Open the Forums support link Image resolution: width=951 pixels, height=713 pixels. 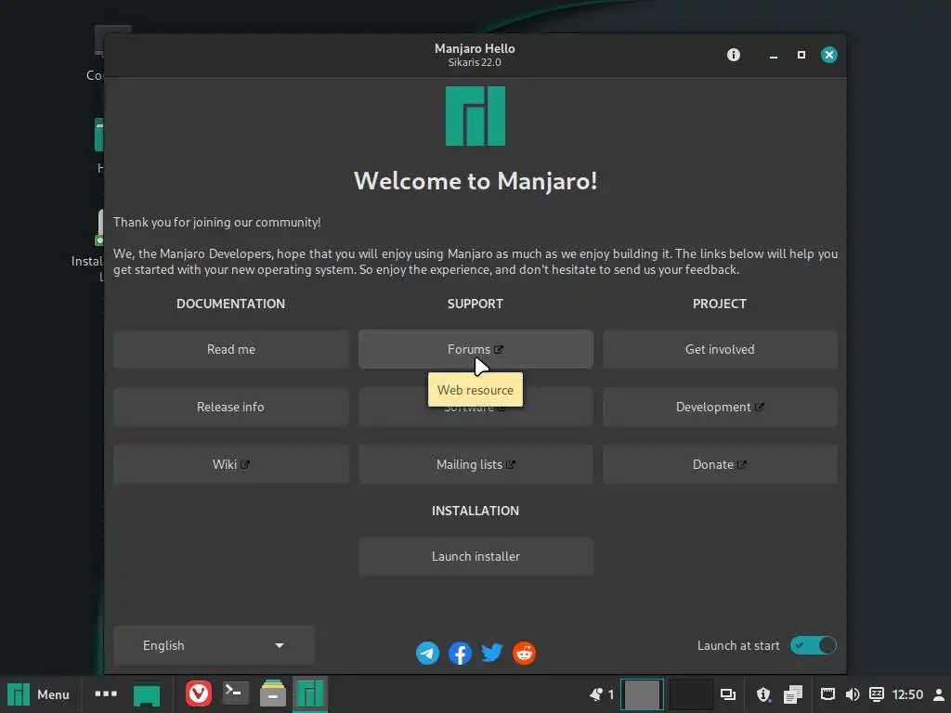[475, 349]
